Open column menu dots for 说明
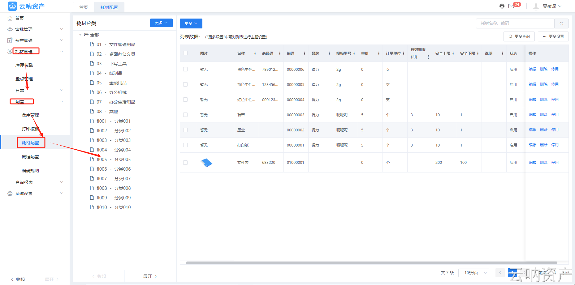This screenshot has width=575, height=285. coord(503,53)
